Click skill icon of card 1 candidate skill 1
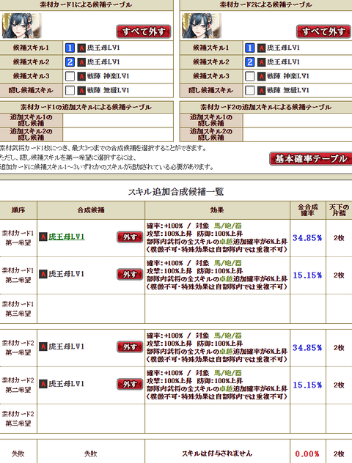The image size is (352, 463). [81, 48]
